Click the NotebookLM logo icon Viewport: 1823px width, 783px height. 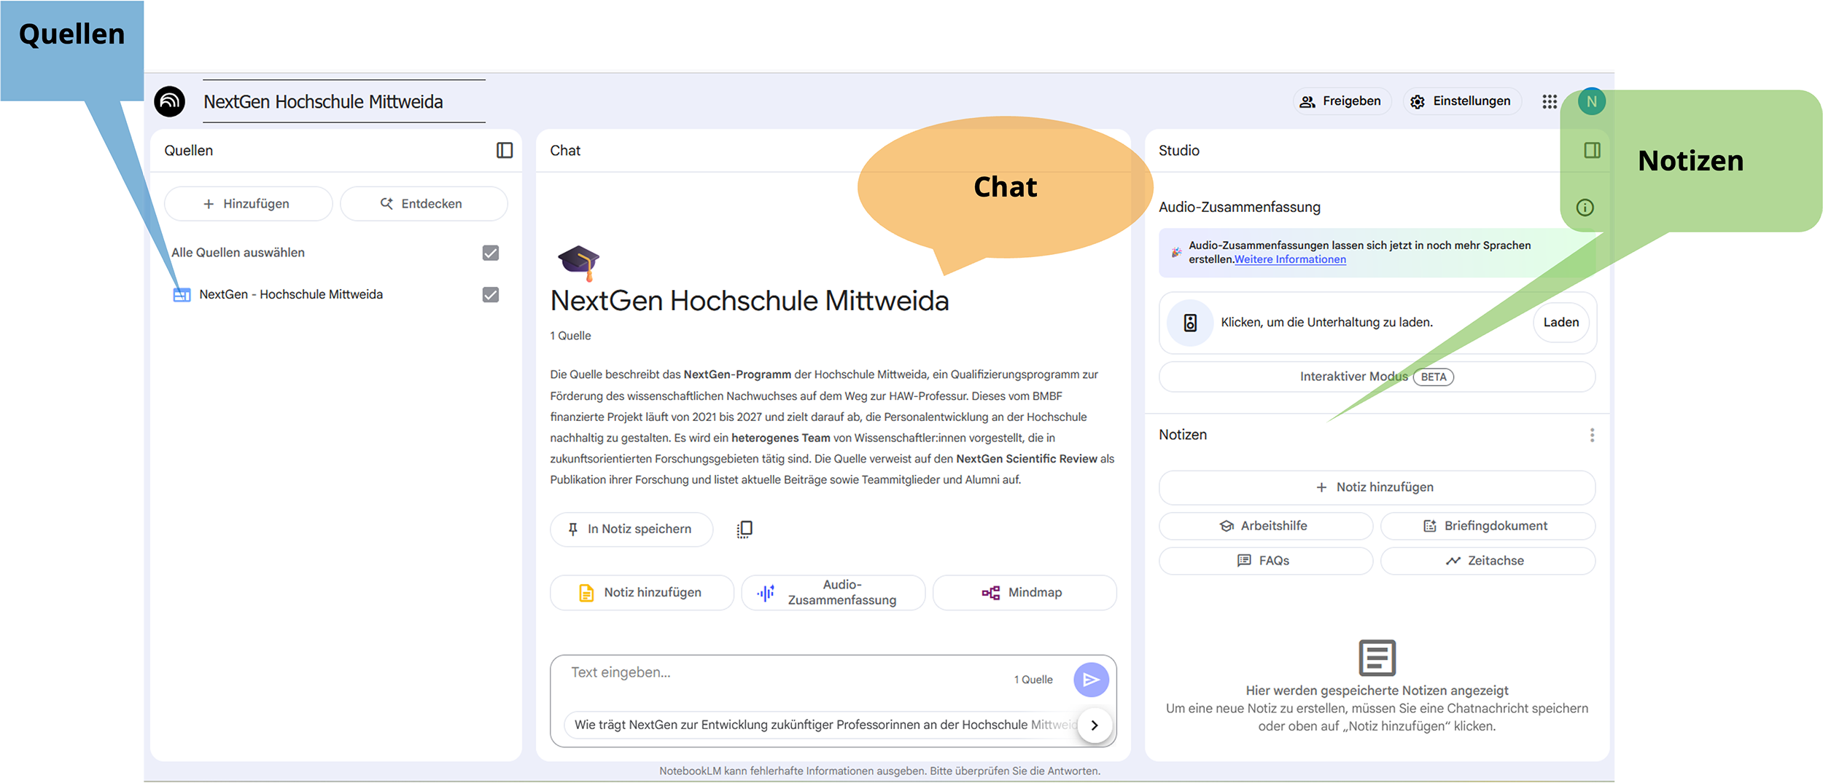pyautogui.click(x=170, y=101)
